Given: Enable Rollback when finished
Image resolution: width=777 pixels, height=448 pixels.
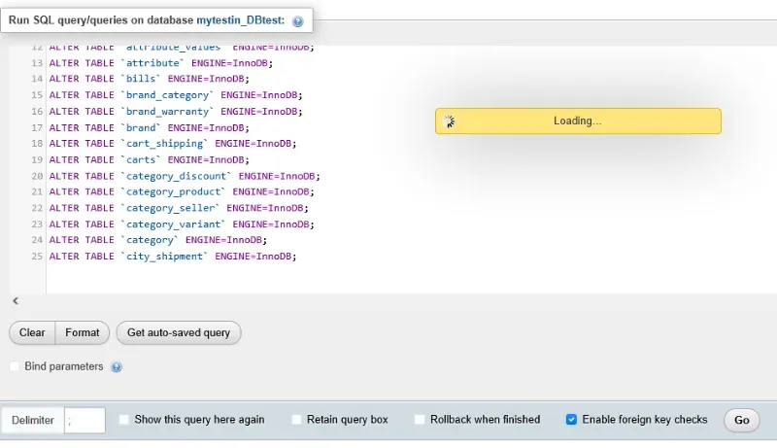Looking at the screenshot, I should point(420,420).
